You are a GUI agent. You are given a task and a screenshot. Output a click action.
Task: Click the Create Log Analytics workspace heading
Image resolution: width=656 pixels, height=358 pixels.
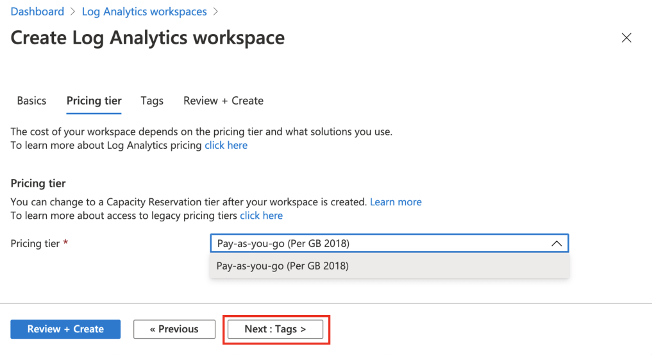click(147, 38)
